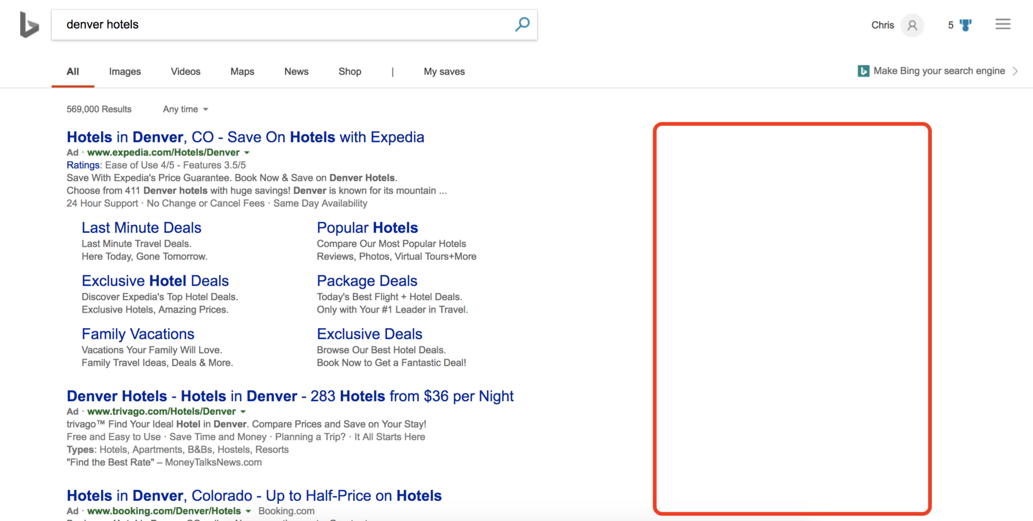Open the trivago 283 Hotels from $36 title

coord(290,396)
